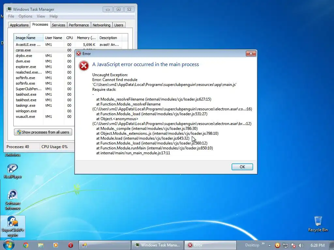Open the File menu in Task Manager
Image resolution: width=334 pixels, height=250 pixels.
point(11,16)
